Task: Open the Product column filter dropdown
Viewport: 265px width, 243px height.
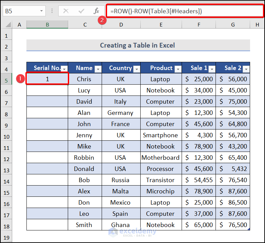Action: [178, 69]
